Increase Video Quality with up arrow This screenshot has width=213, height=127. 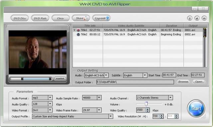[x=148, y=109]
